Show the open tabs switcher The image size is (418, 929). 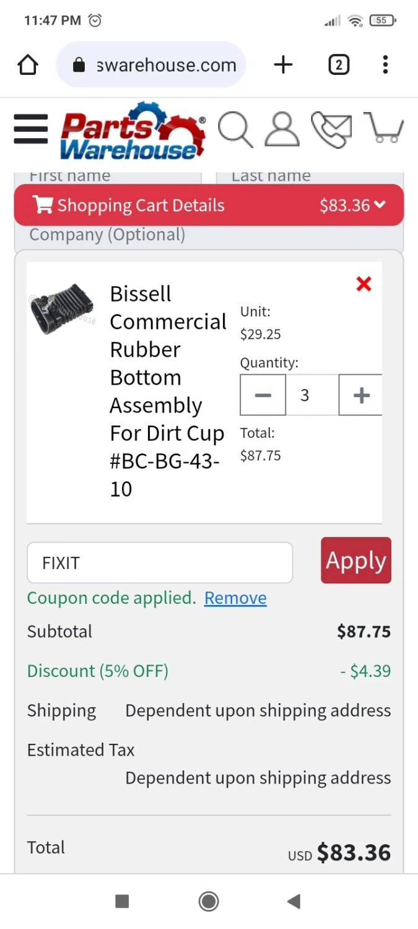(339, 65)
